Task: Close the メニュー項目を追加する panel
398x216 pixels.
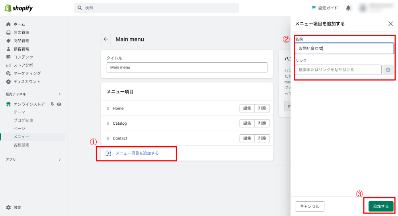Action: [x=390, y=24]
